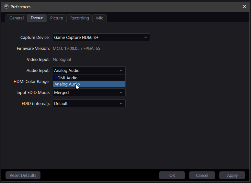Collapse the Audio Input dropdown
Image resolution: width=251 pixels, height=183 pixels.
pos(89,70)
